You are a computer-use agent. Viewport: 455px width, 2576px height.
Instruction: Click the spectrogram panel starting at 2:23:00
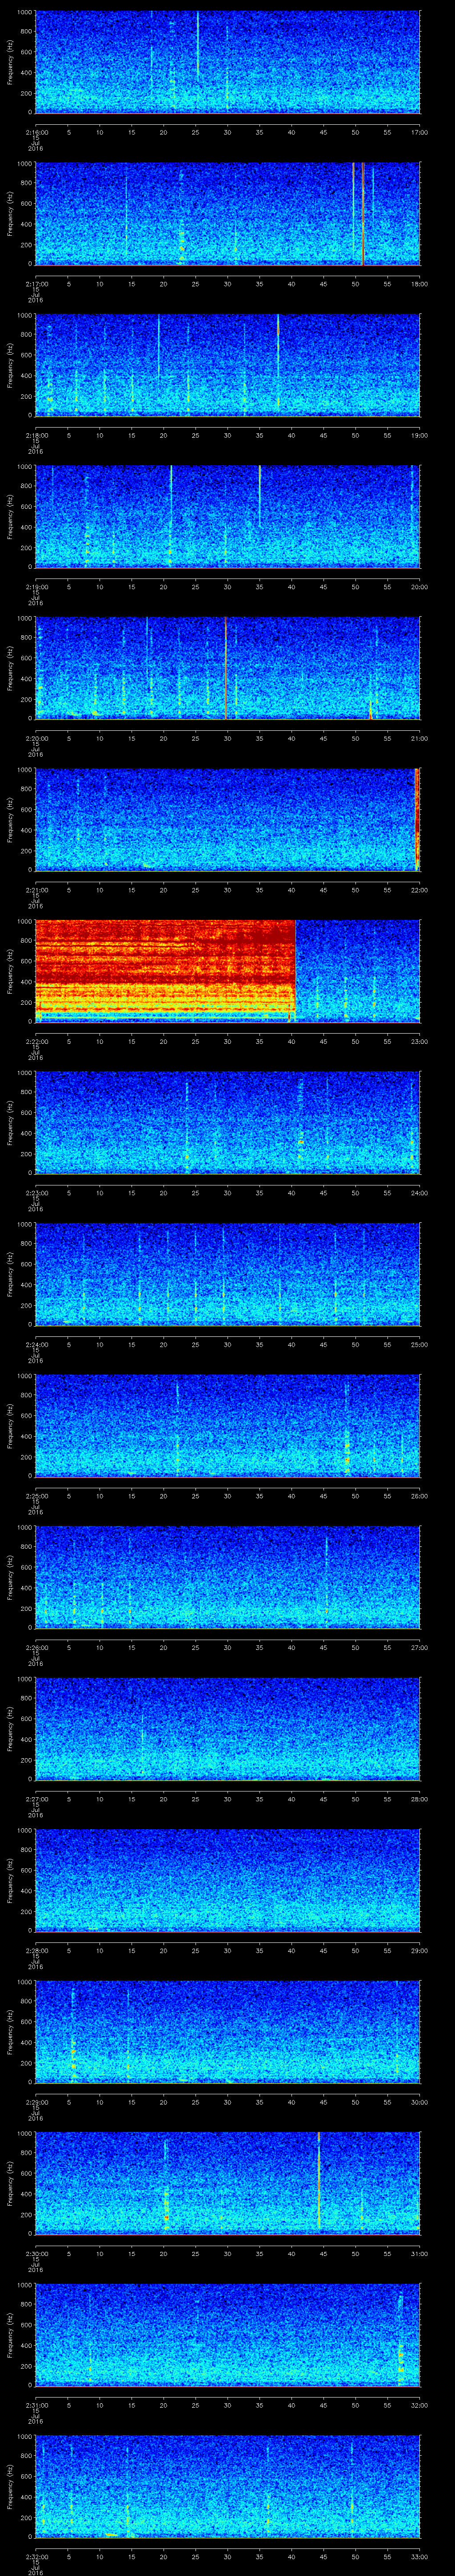point(227,1122)
